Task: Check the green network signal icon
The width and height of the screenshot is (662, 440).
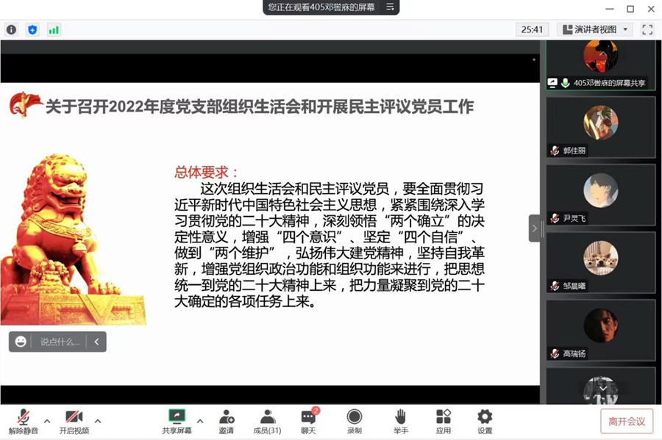Action: tap(54, 29)
